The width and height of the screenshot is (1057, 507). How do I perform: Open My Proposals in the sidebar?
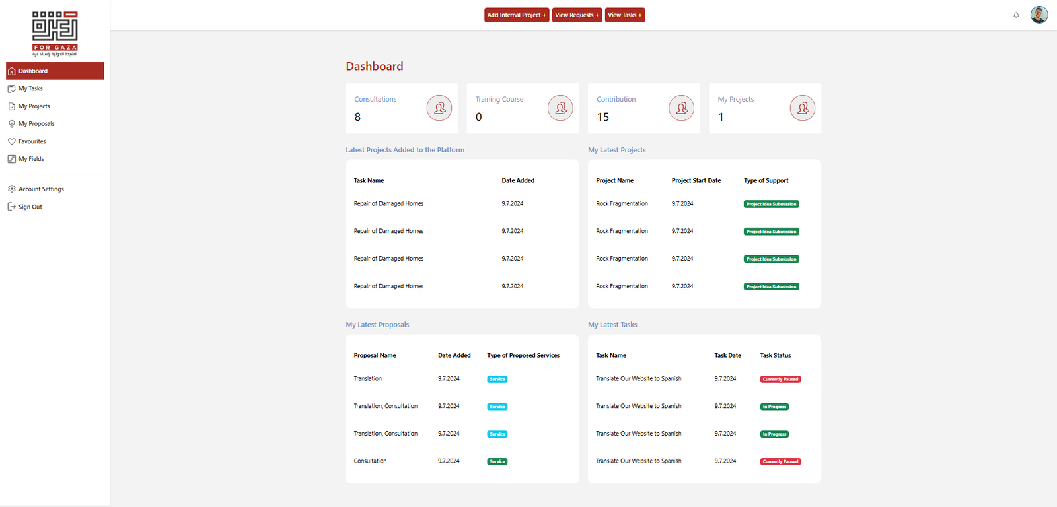point(36,124)
